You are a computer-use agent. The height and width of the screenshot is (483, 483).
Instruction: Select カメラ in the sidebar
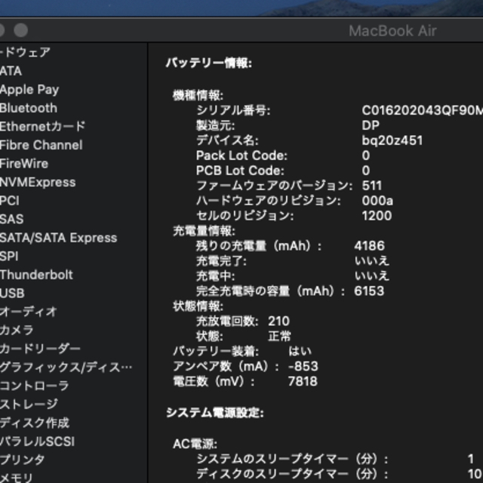tap(17, 331)
